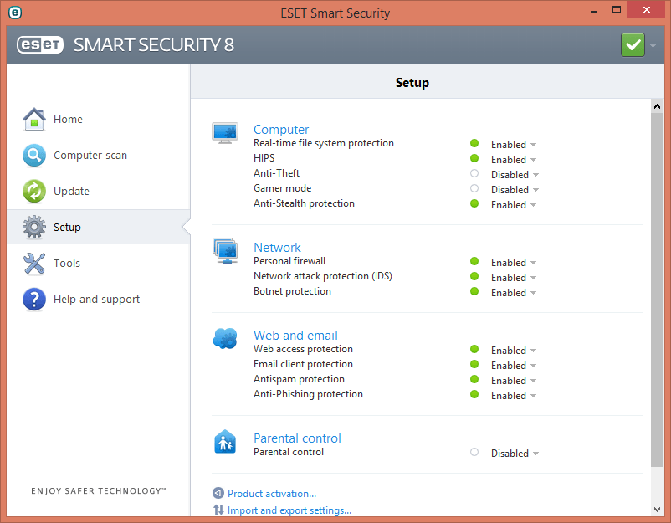The width and height of the screenshot is (671, 523).
Task: Click the 'Anti-Stealth protection' label
Action: tap(304, 203)
